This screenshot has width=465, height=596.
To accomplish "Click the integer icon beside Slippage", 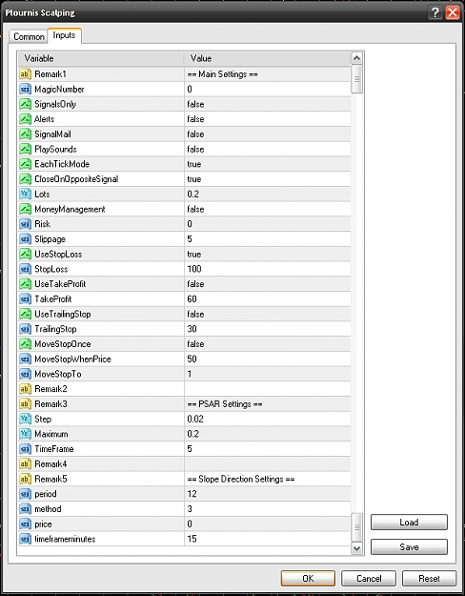I will [x=25, y=239].
